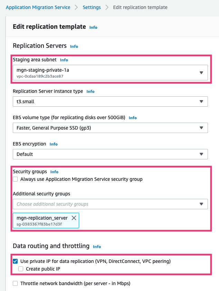Image resolution: width=219 pixels, height=291 pixels.
Task: Open Info for Replication Server instance type
Action: 90,91
